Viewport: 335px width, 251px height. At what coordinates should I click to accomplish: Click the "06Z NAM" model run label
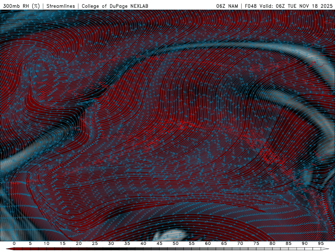click(x=227, y=6)
